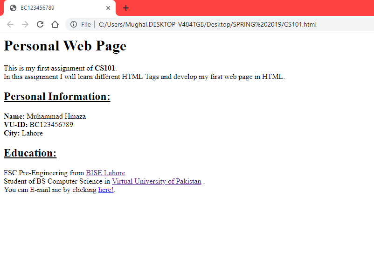
Task: Click 'FSC Pre-Engineering from' text
Action: click(44, 173)
